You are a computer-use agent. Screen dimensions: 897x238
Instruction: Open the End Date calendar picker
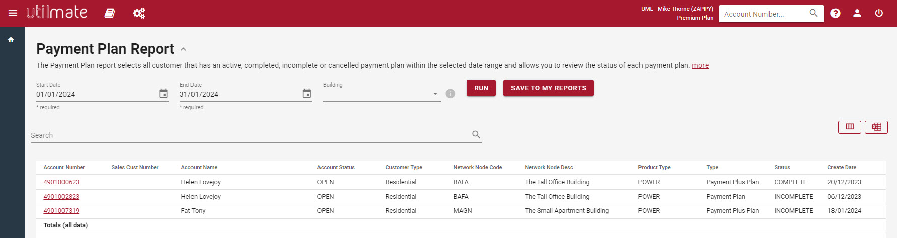[307, 94]
